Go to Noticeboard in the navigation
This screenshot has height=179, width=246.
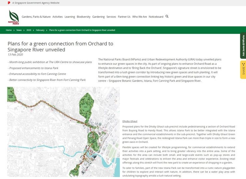click(x=156, y=17)
